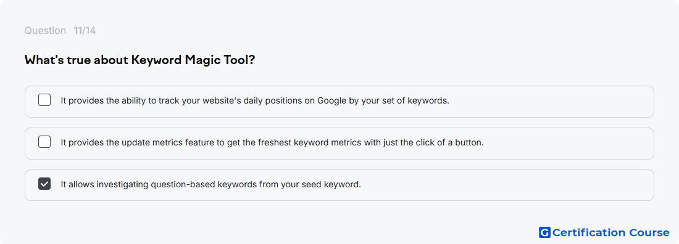679x244 pixels.
Task: Click the white checkmark in the checked box
Action: (44, 184)
